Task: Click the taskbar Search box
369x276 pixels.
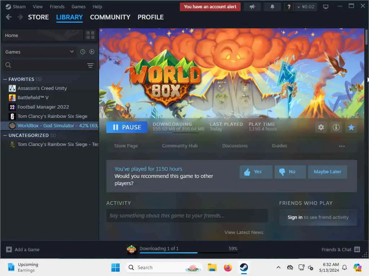Action: point(164,267)
